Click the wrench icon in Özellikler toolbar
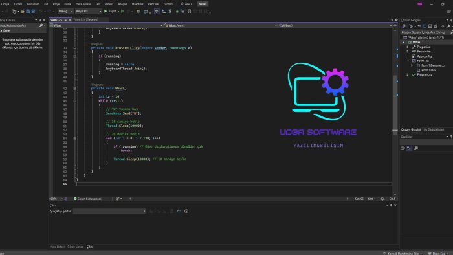 click(416, 148)
